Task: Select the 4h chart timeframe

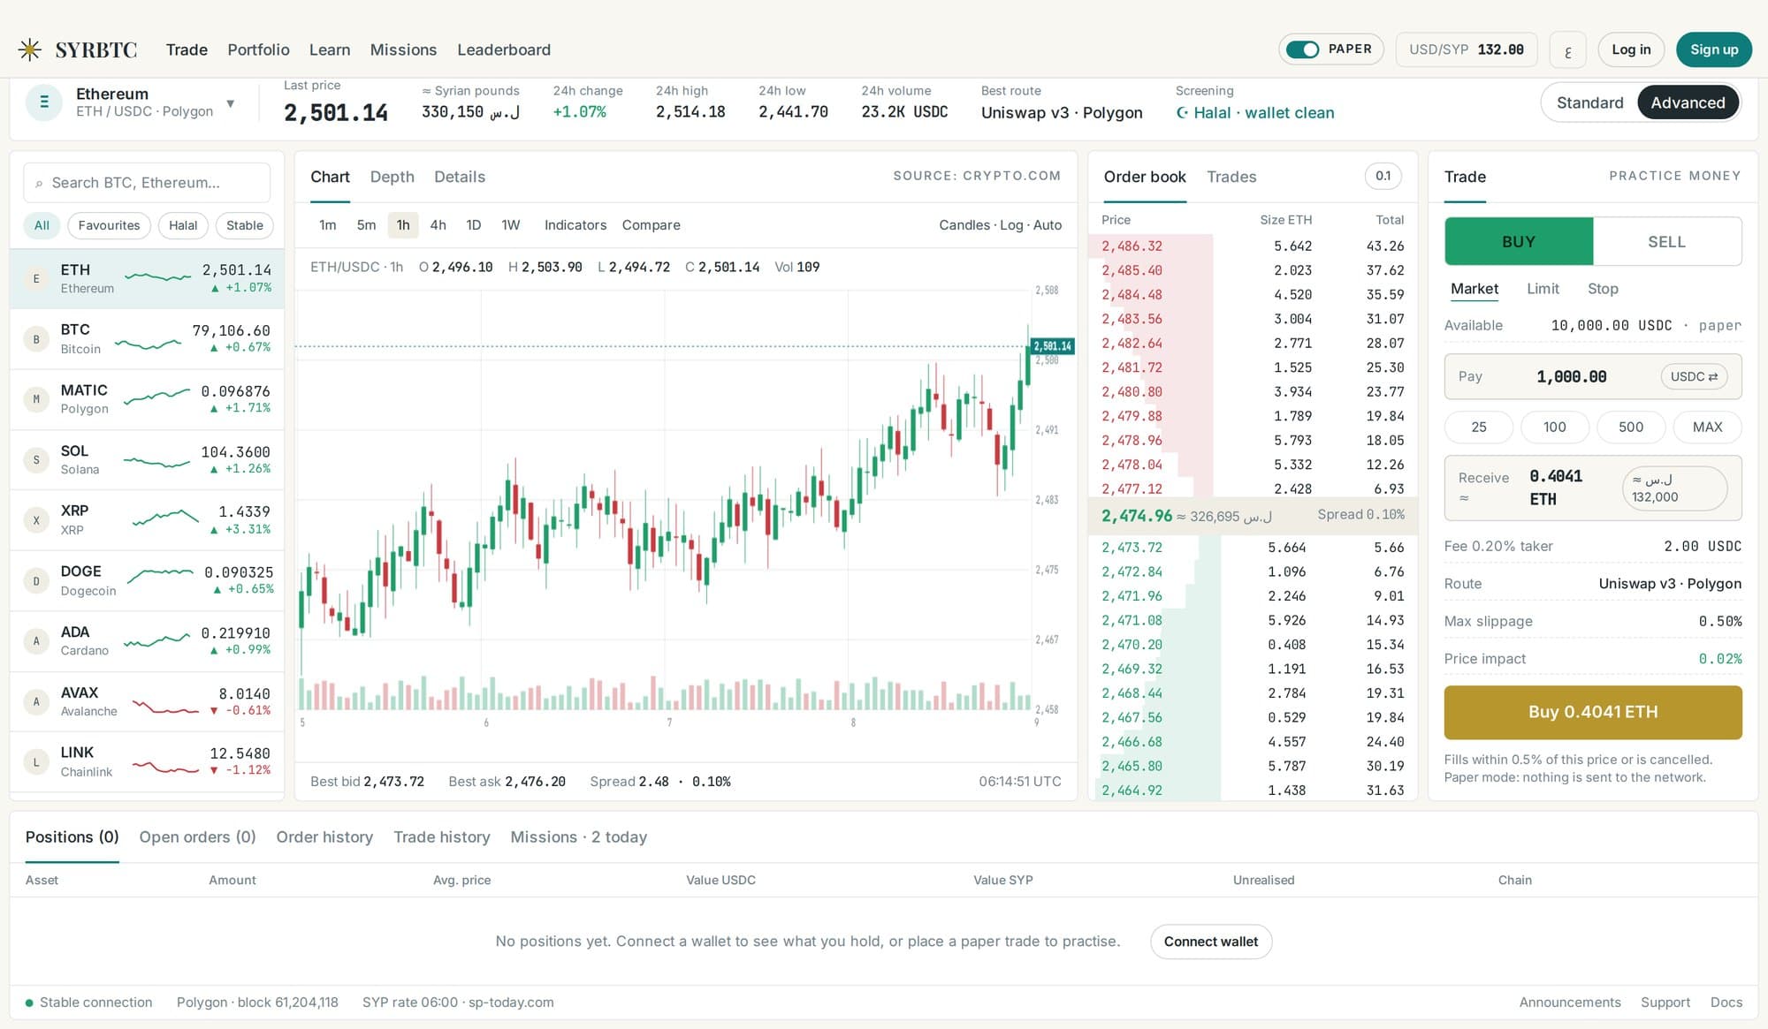Action: (x=438, y=225)
